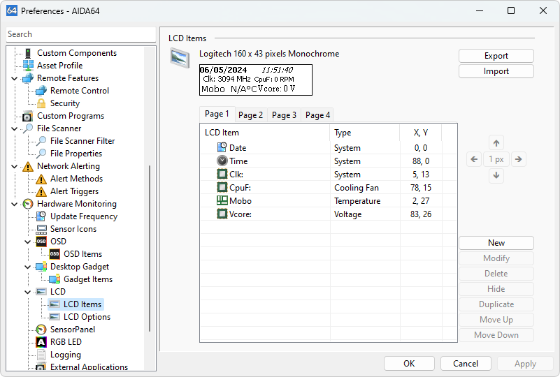Click the Search input field

point(80,34)
